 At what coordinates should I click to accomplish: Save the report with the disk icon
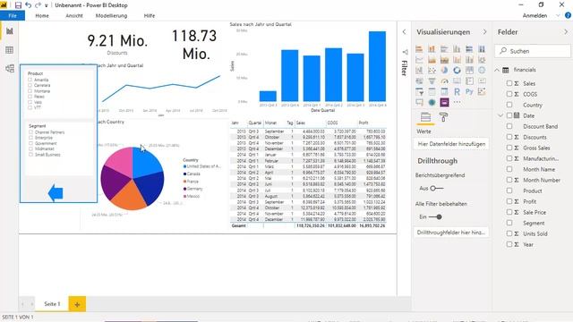pyautogui.click(x=18, y=5)
